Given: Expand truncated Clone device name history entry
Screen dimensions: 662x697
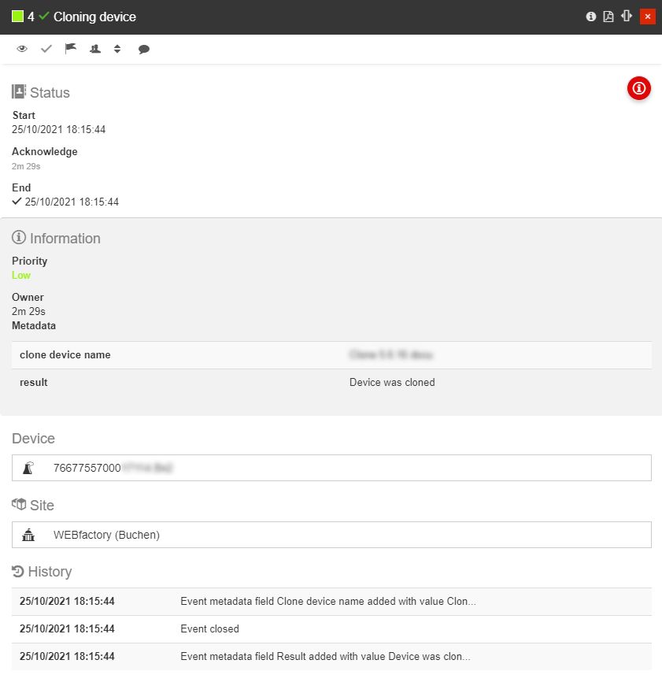Looking at the screenshot, I should pyautogui.click(x=328, y=602).
